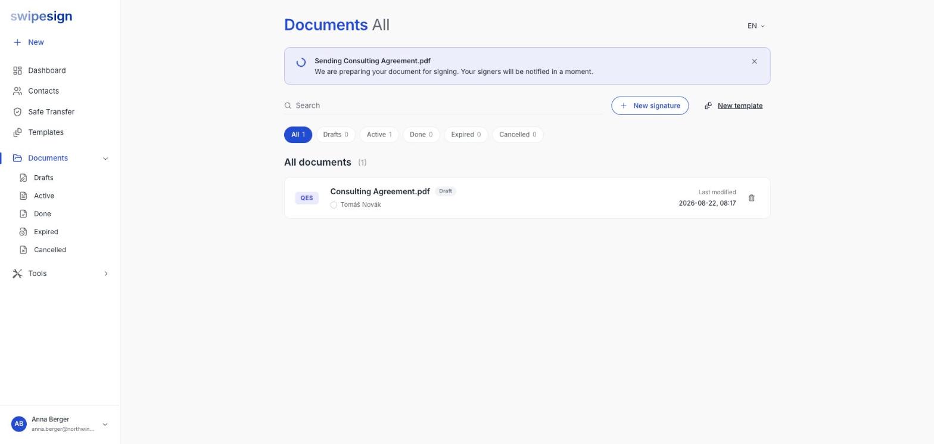Select the Drafts 0 filter tab

click(x=335, y=135)
